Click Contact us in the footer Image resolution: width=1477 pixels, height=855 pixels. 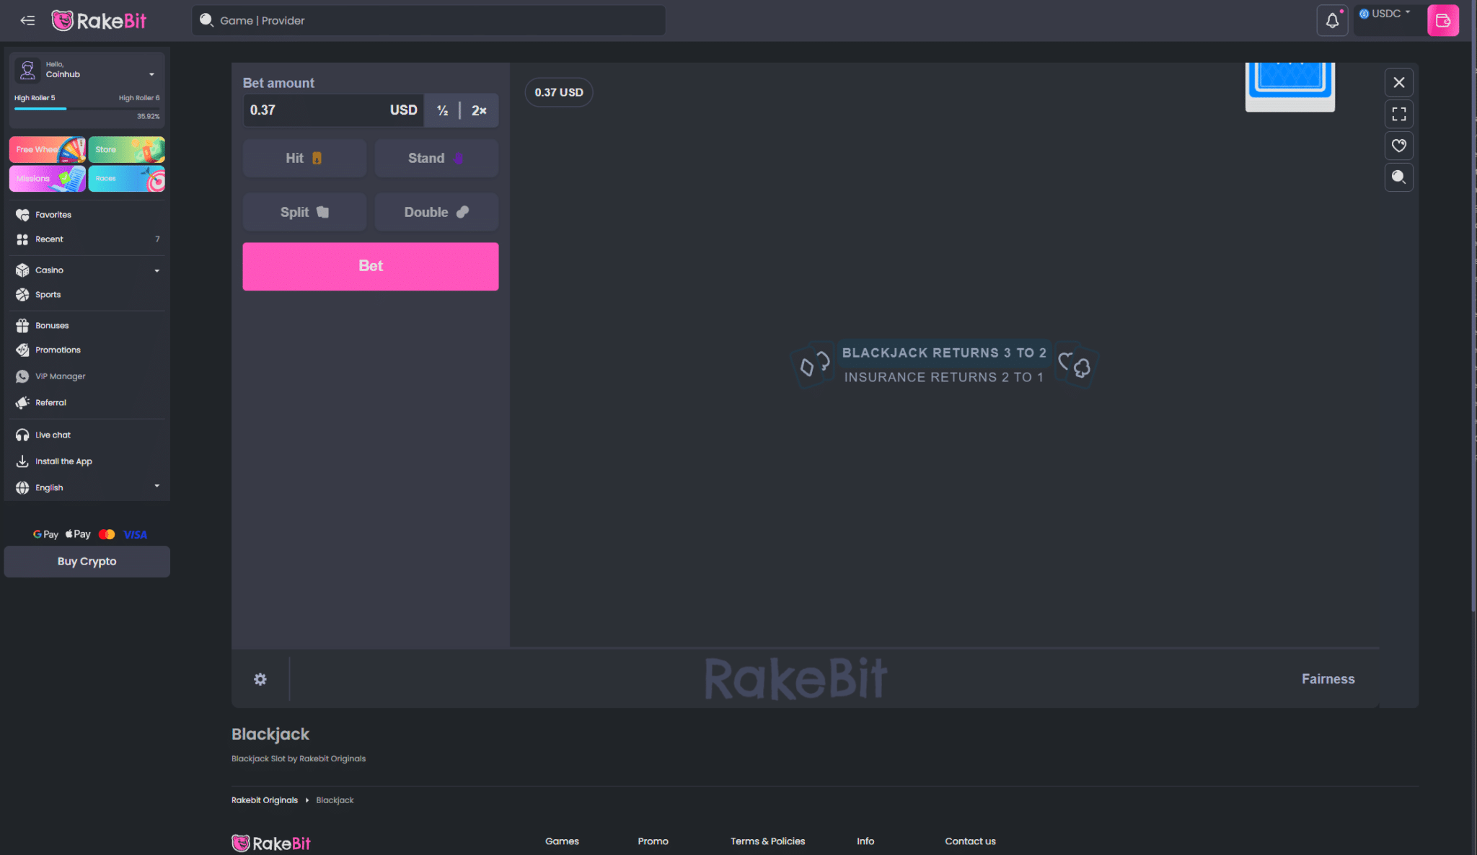[970, 841]
